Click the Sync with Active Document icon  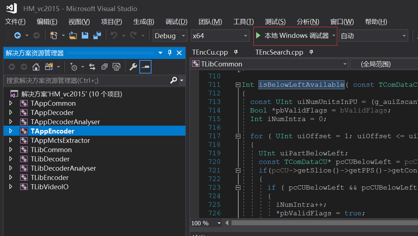92,67
